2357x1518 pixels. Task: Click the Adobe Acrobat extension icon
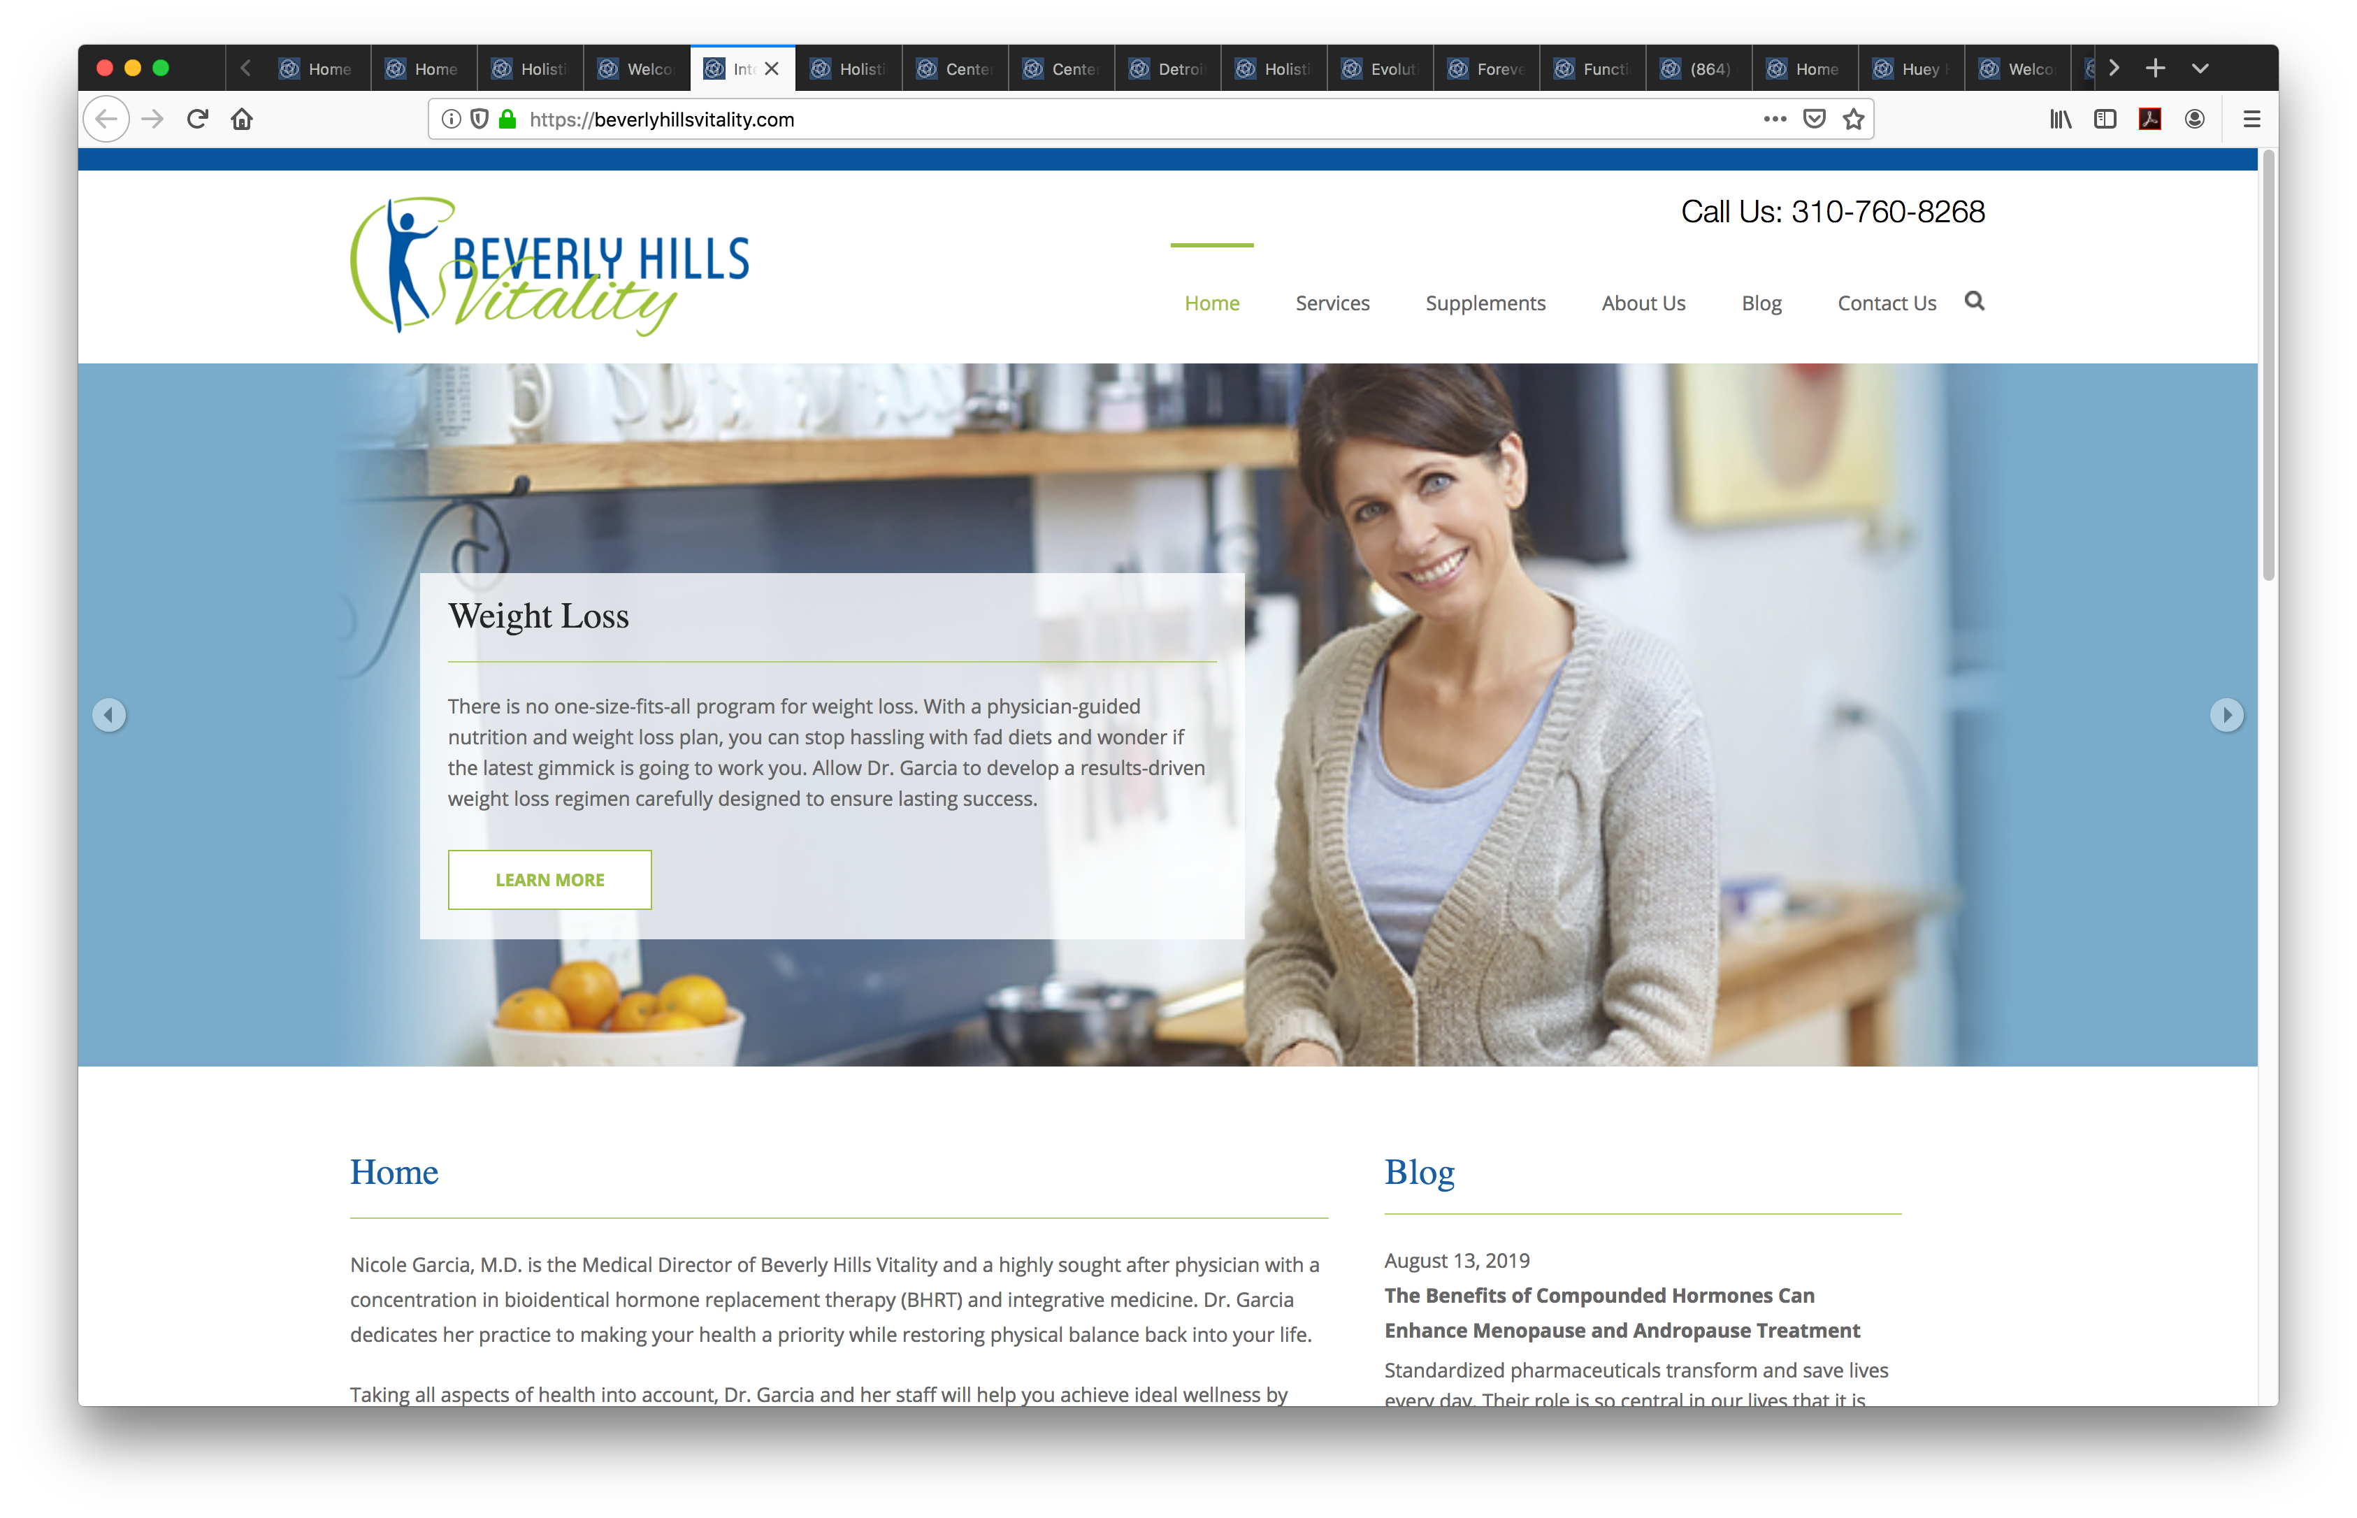2149,120
